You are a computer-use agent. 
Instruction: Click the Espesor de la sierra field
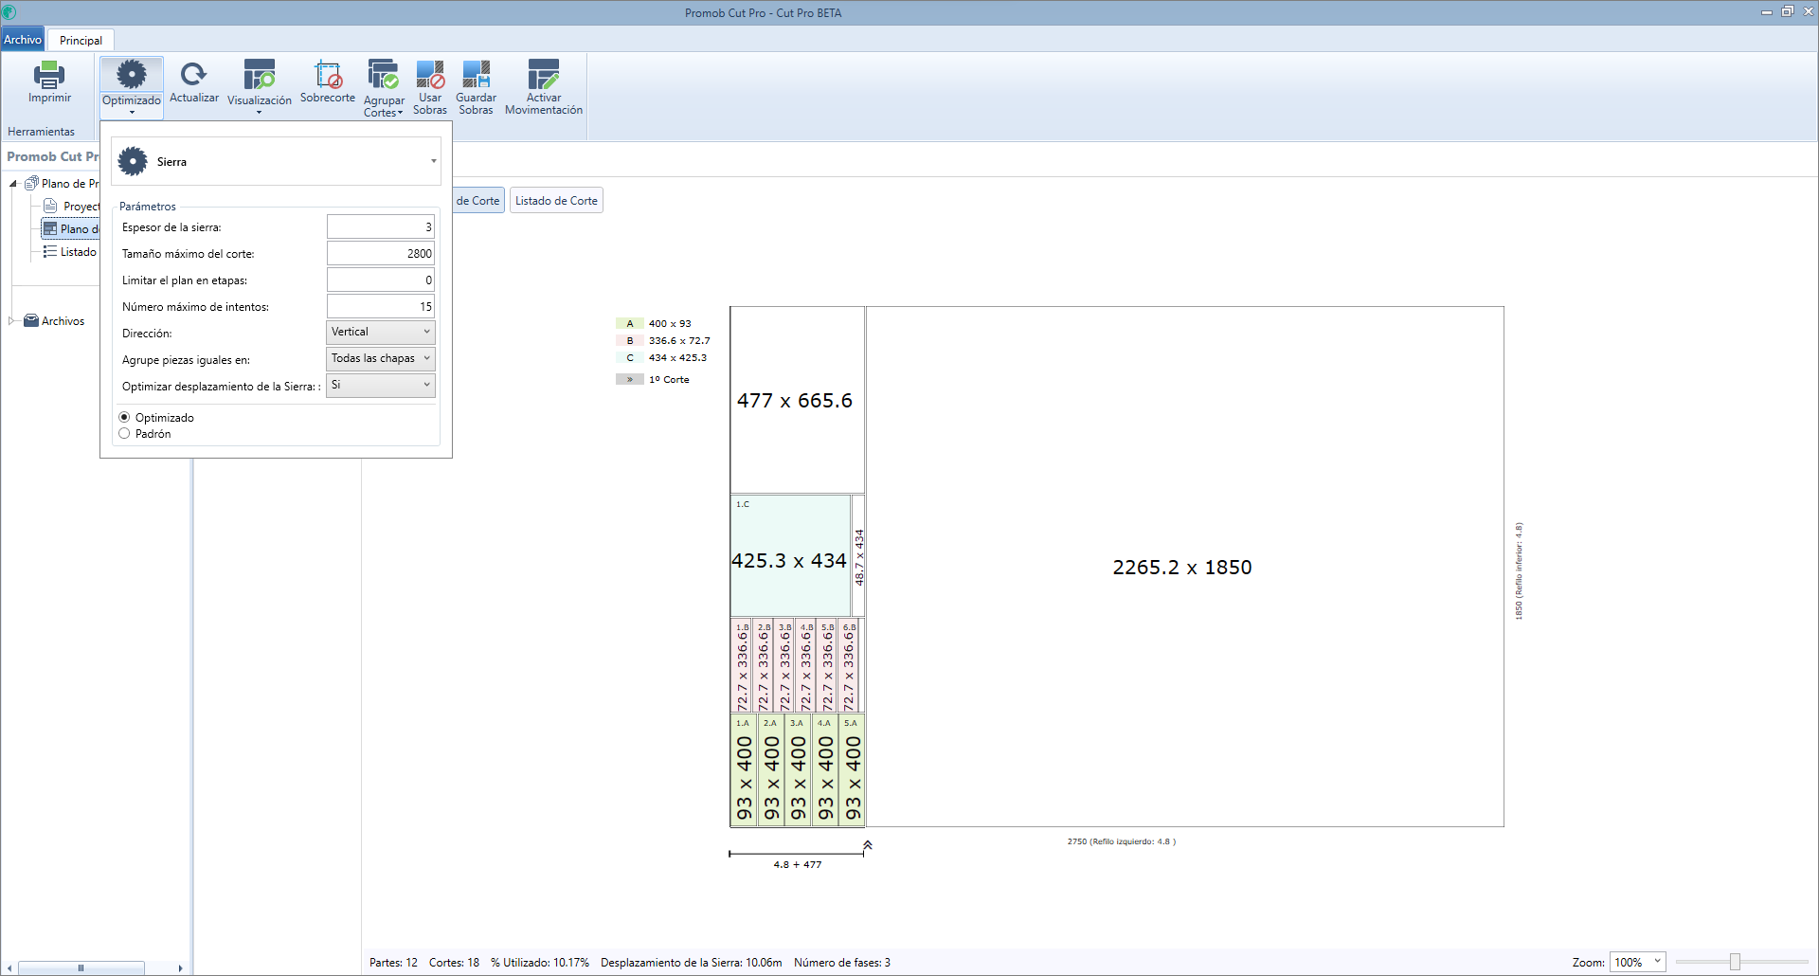pos(380,226)
